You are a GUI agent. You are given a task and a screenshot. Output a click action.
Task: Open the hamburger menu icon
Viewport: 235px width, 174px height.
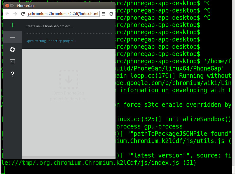click(104, 14)
